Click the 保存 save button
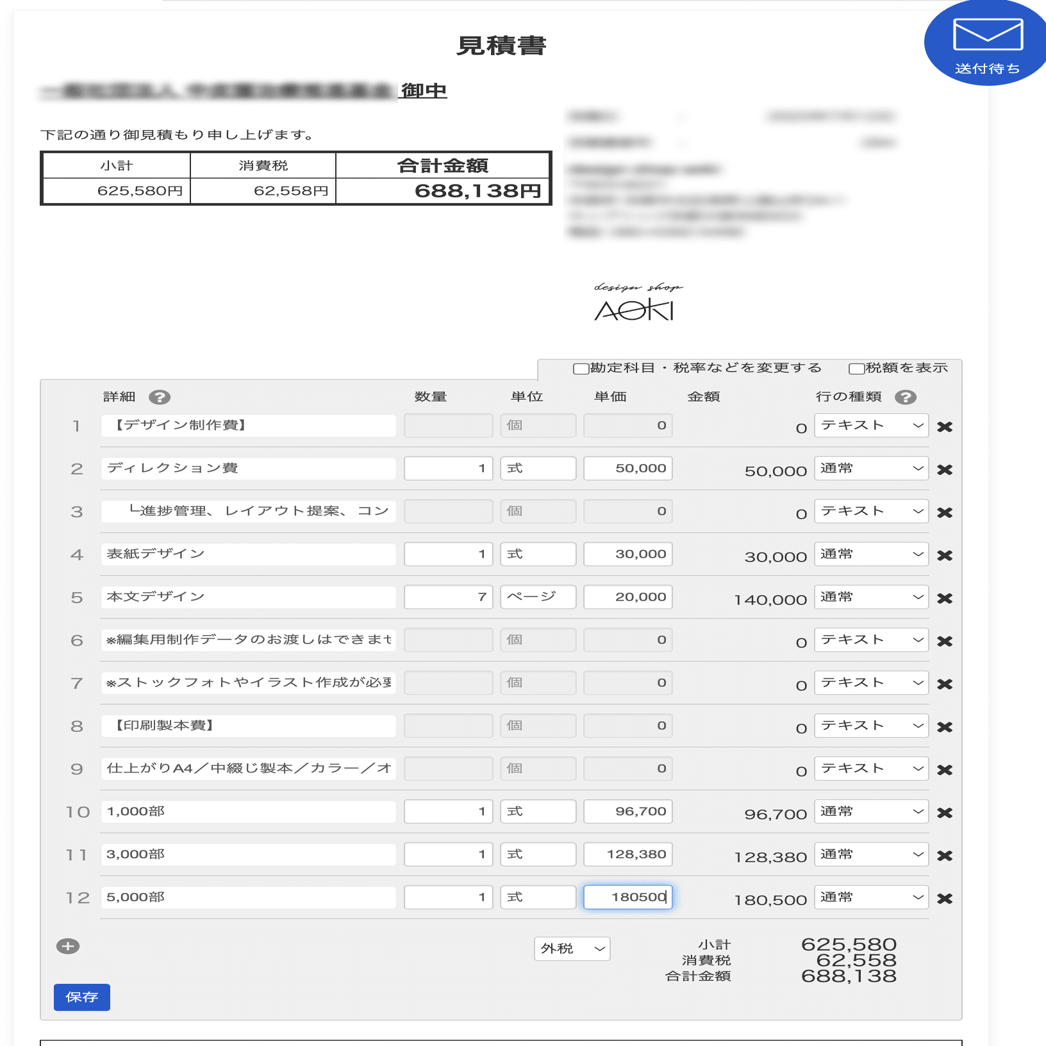1046x1046 pixels. coord(81,997)
